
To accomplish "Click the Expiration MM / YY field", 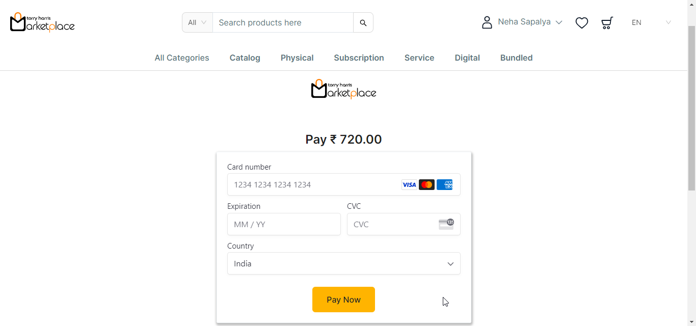I will click(x=284, y=225).
